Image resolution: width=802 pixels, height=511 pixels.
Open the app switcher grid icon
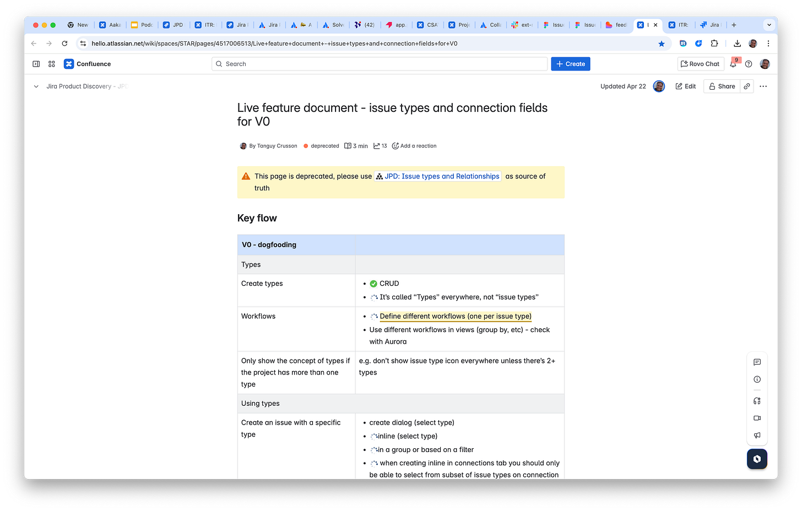(52, 64)
